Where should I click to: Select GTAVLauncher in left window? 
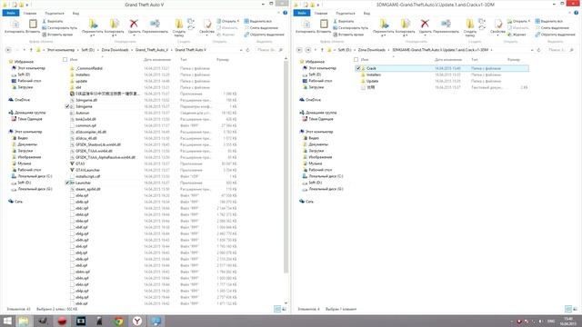tap(87, 170)
